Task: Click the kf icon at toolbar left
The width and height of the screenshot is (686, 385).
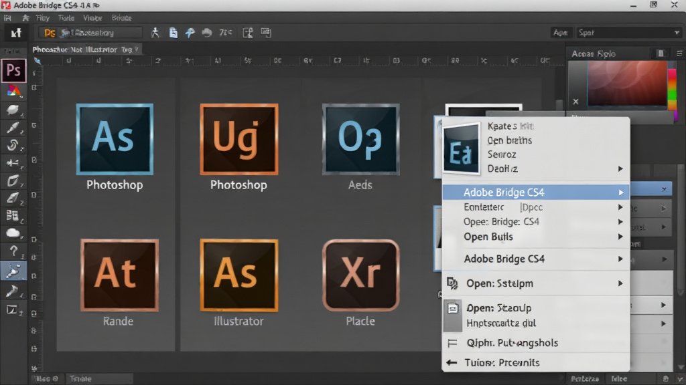Action: tap(16, 33)
